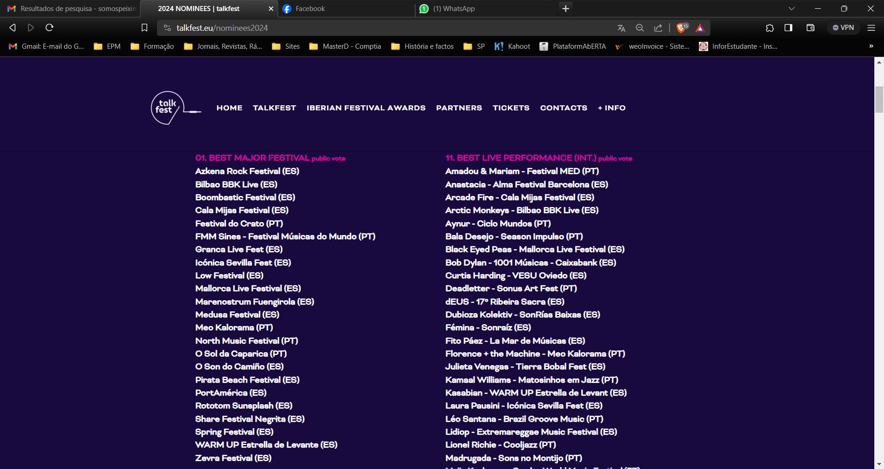The height and width of the screenshot is (469, 884).
Task: Open the SP bookmarks folder
Action: click(474, 46)
